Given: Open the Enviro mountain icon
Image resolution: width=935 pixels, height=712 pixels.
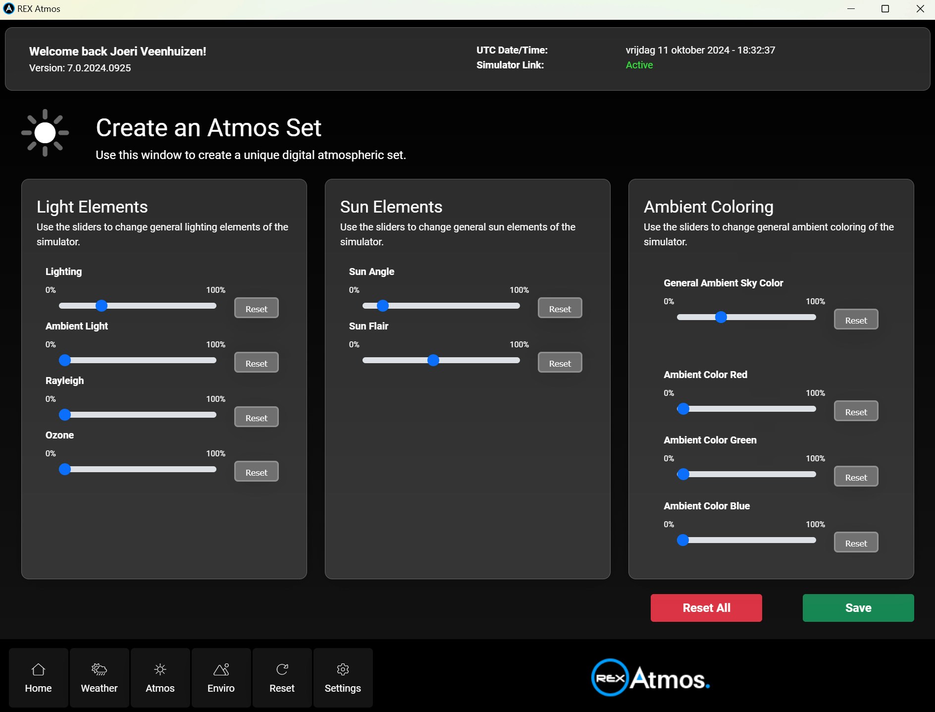Looking at the screenshot, I should 221,670.
